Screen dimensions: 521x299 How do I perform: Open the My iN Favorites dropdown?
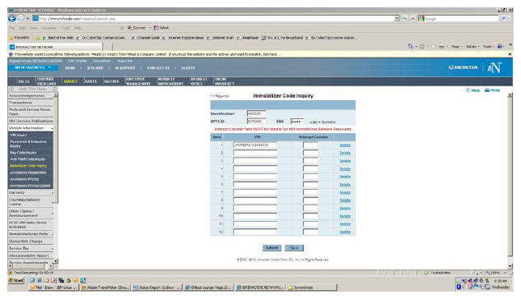(33, 67)
